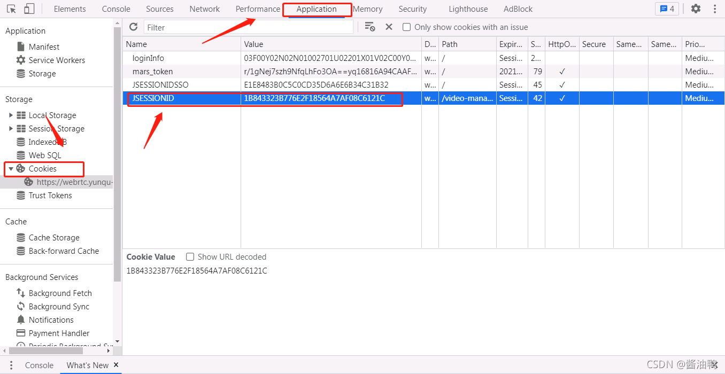Image resolution: width=725 pixels, height=374 pixels.
Task: Open the webrtc.yunqu cookie origin entry
Action: (x=75, y=182)
